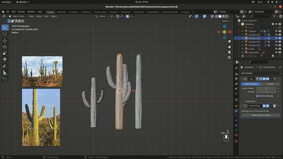The height and width of the screenshot is (159, 283).
Task: Open the Render properties tab
Action: pyautogui.click(x=236, y=74)
